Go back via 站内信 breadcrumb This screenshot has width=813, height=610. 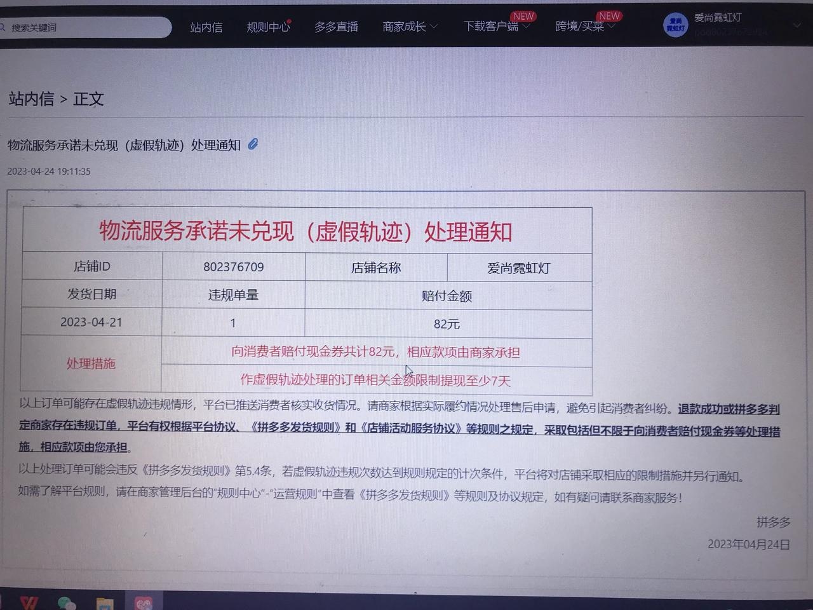31,99
